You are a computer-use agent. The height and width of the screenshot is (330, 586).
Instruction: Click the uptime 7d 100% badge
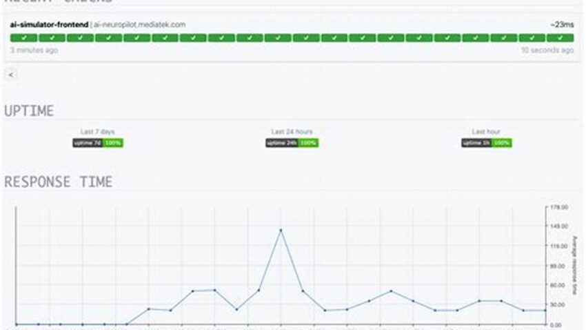pyautogui.click(x=98, y=143)
